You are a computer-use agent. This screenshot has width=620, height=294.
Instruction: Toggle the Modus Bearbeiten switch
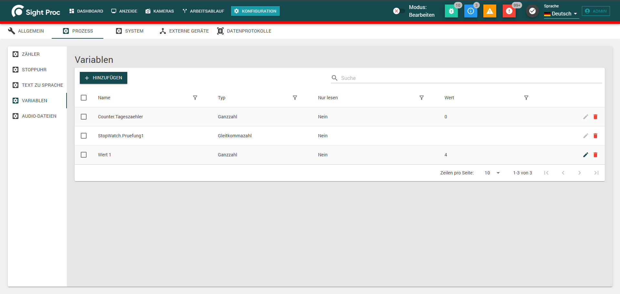pos(399,11)
